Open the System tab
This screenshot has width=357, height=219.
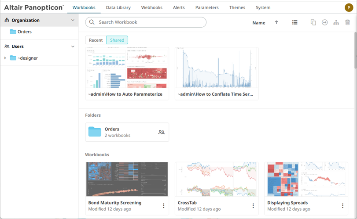263,7
